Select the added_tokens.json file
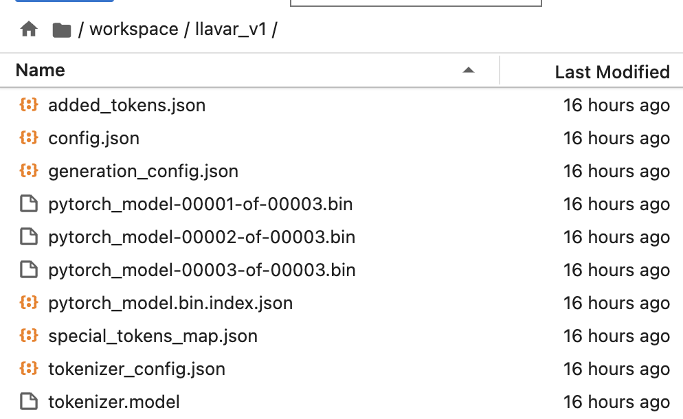 [x=126, y=105]
